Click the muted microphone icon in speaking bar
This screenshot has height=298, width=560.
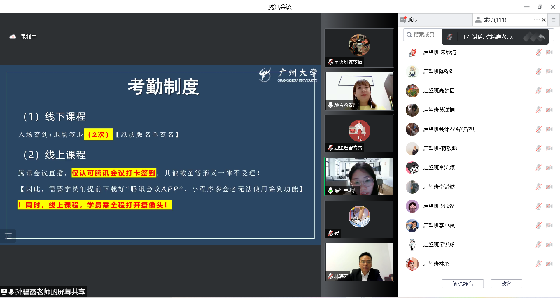[x=449, y=37]
